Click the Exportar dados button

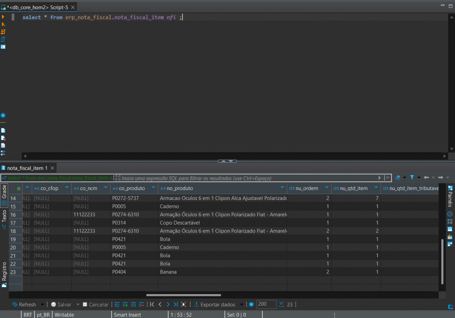[215, 304]
